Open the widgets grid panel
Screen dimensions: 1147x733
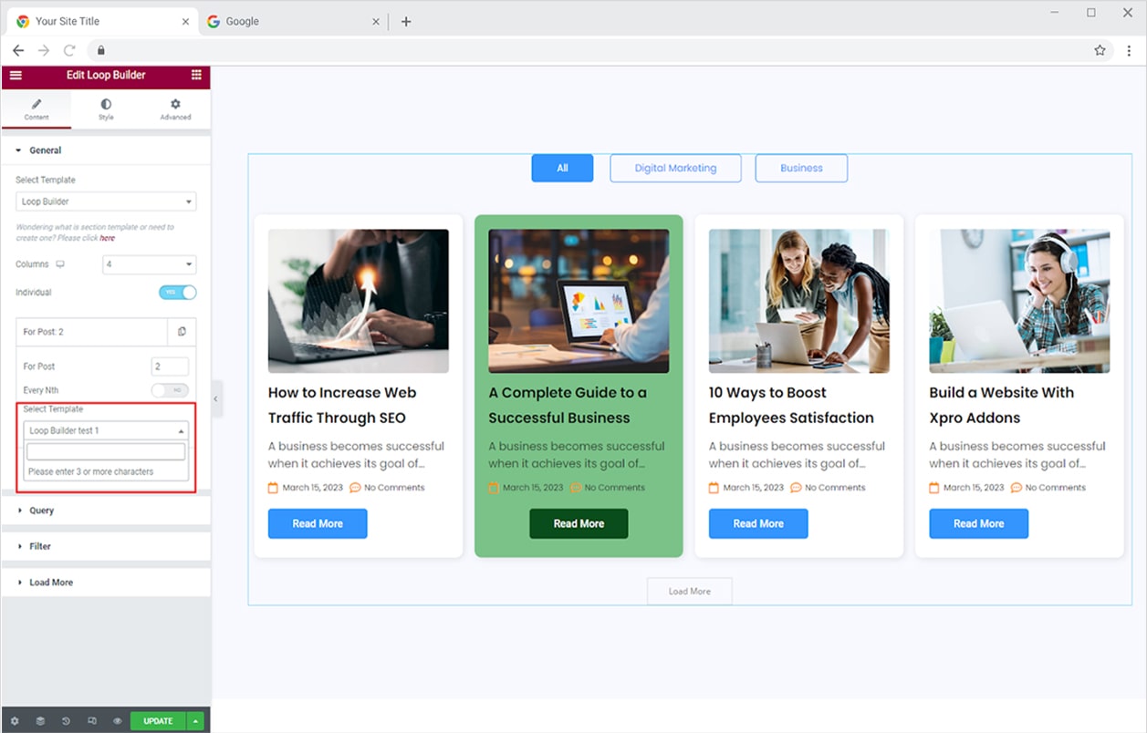196,75
